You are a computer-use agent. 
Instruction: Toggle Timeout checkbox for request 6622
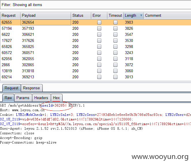click(115, 35)
